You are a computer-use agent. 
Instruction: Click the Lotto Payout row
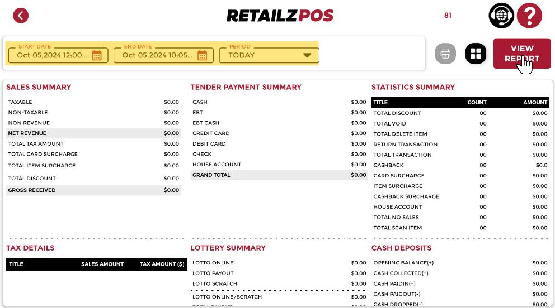[x=279, y=273]
